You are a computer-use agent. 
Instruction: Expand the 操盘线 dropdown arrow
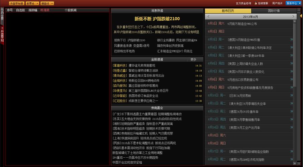pos(52,3)
